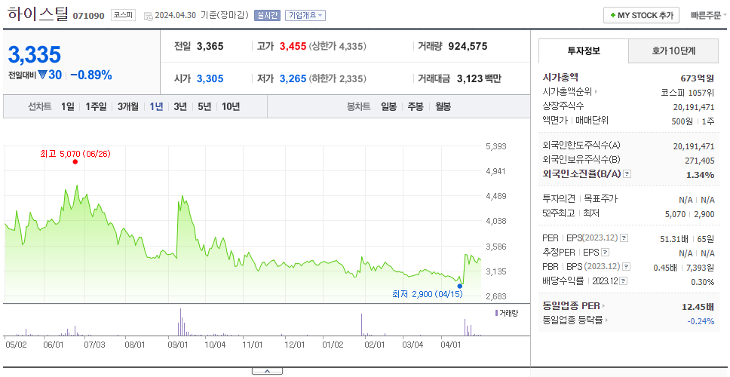Click the PER value 51.31배
730x377 pixels.
[674, 239]
